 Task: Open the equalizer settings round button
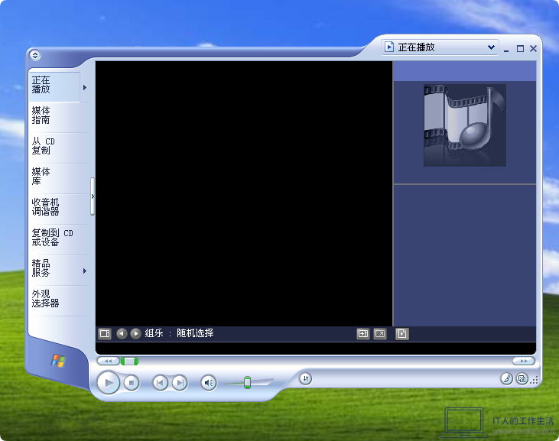coord(306,378)
